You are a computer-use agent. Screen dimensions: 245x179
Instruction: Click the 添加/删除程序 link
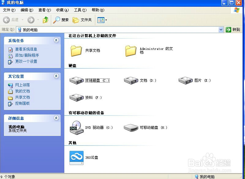click(x=27, y=55)
